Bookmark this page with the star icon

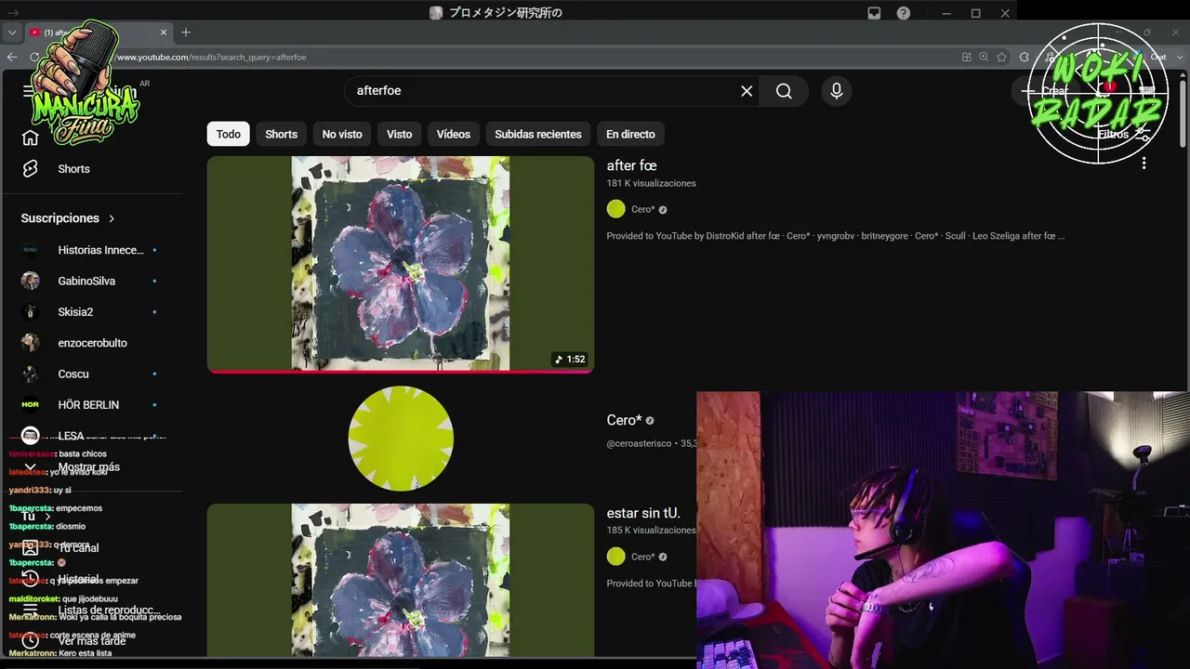pos(1001,57)
